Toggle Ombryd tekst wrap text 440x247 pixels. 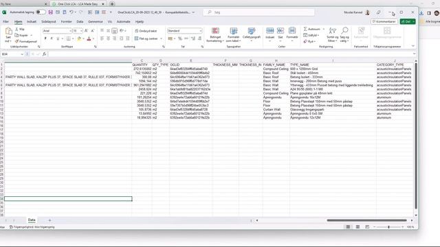(x=146, y=31)
